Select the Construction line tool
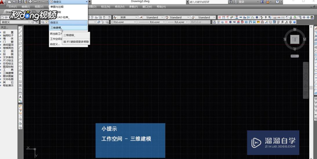Image resolution: width=317 pixels, height=159 pixels. pos(20,32)
